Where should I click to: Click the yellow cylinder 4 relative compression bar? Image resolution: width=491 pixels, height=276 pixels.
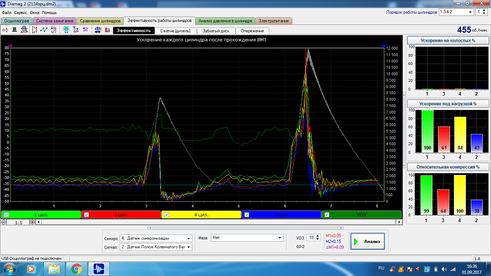[460, 195]
